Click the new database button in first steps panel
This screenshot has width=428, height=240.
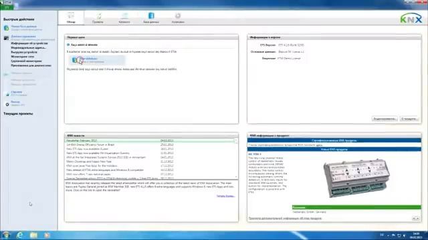coord(97,60)
